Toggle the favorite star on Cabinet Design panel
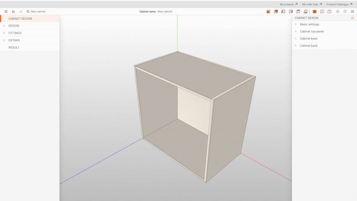Image resolution: width=357 pixels, height=201 pixels. coord(352,18)
